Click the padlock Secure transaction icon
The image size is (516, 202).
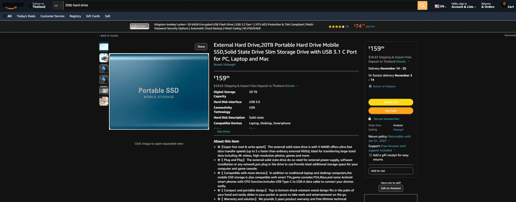pos(370,119)
